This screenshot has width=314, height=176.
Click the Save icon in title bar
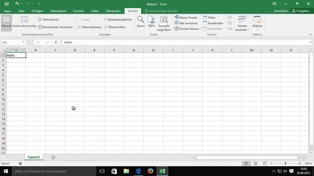(x=6, y=3)
